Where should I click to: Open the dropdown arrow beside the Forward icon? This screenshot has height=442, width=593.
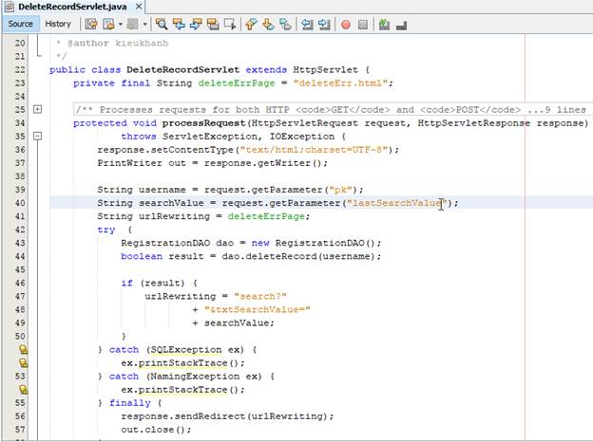tap(144, 24)
